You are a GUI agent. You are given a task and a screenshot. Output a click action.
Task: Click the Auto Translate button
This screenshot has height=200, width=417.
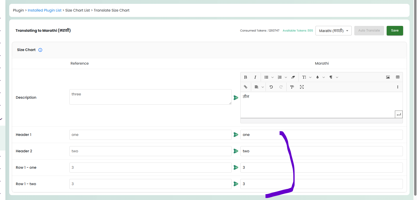(369, 31)
